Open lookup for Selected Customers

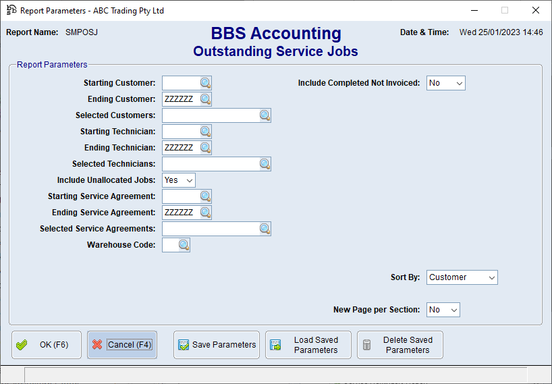[265, 115]
